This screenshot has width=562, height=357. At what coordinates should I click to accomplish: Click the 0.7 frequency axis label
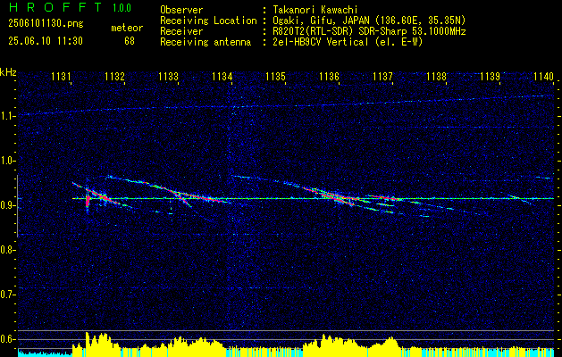pos(7,295)
